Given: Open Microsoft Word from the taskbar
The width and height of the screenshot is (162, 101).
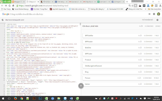Looking at the screenshot, I should click(71, 98).
